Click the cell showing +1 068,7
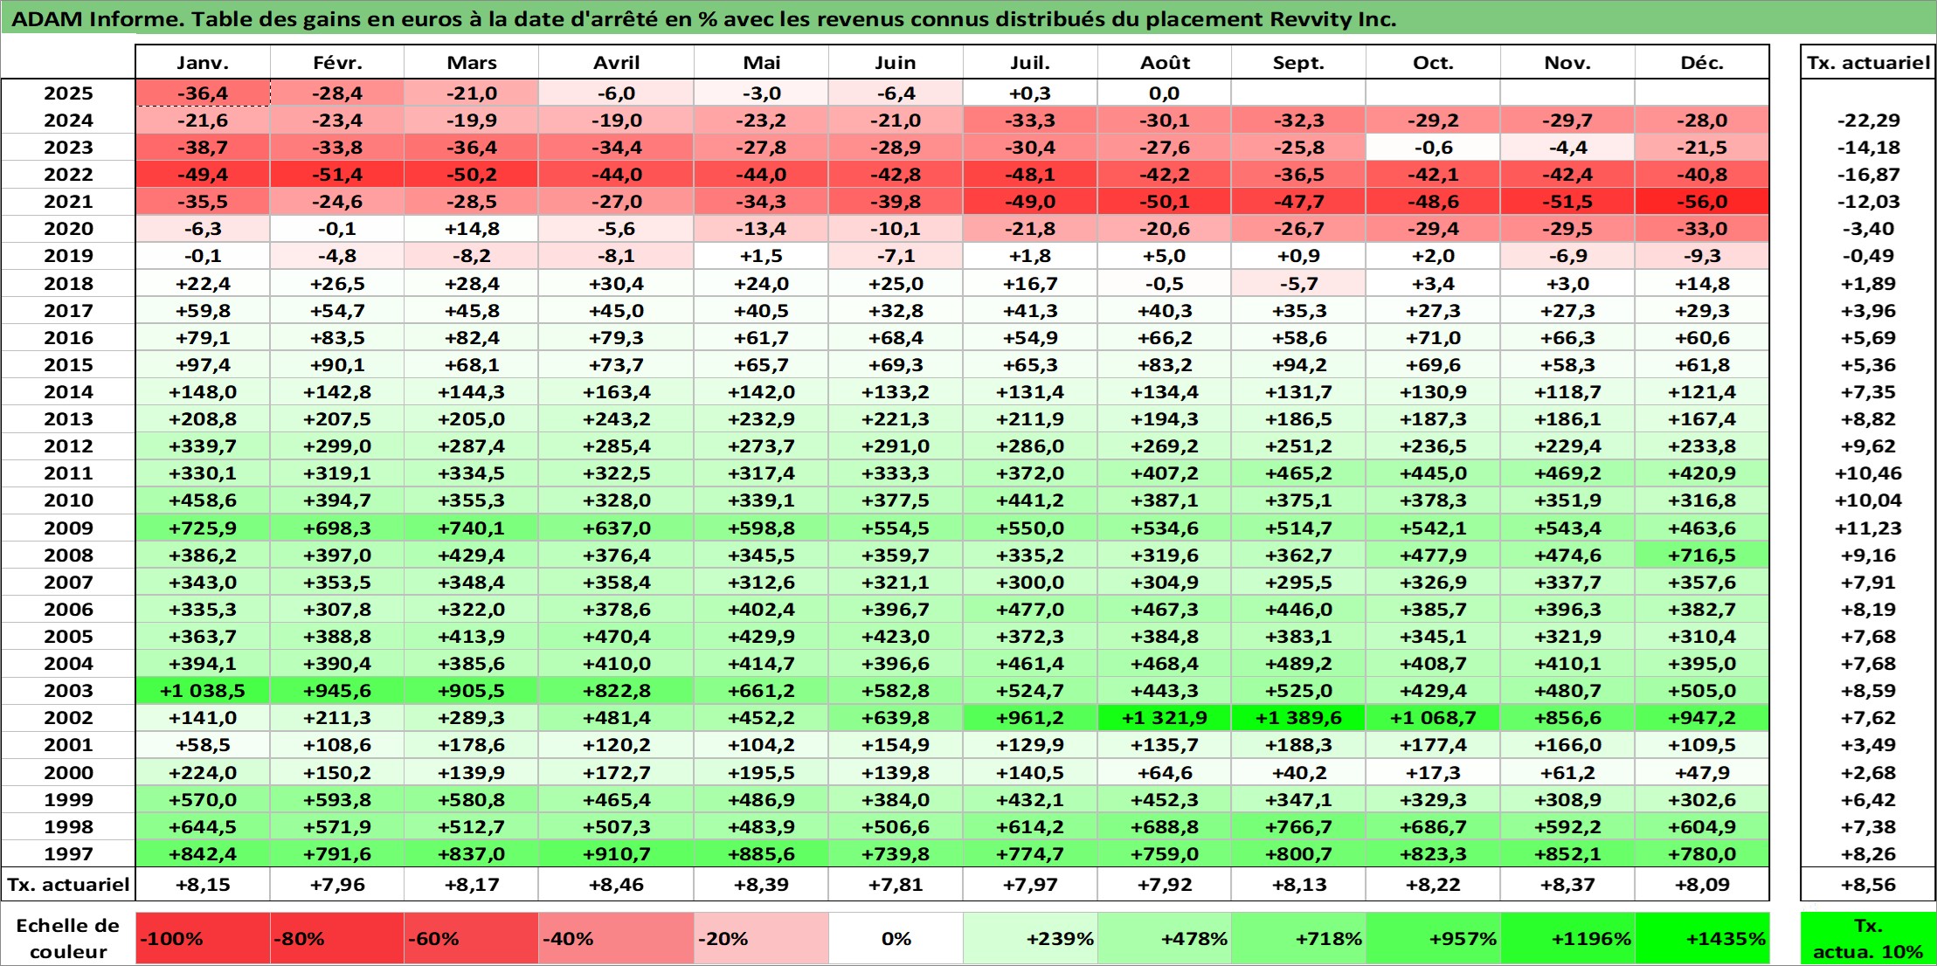Viewport: 1937px width, 966px height. click(1433, 718)
